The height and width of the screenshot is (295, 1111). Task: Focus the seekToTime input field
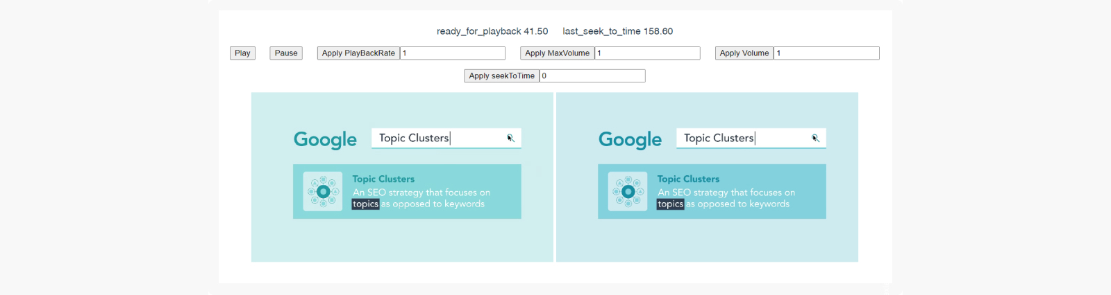pos(592,76)
